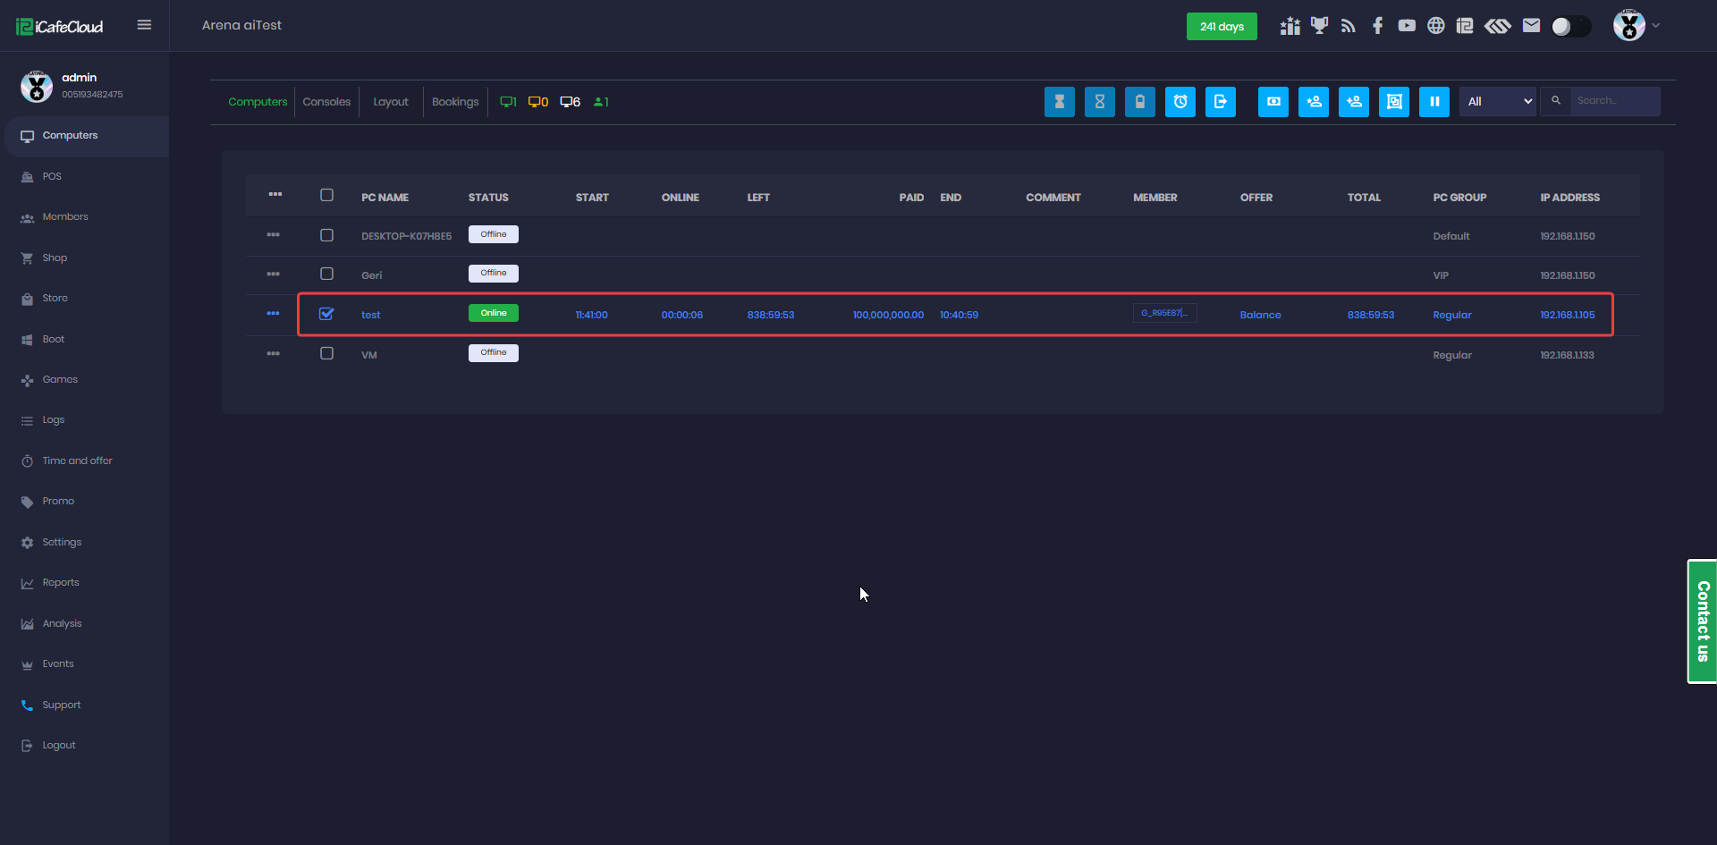Click the mail envelope icon
This screenshot has width=1717, height=845.
(x=1531, y=26)
